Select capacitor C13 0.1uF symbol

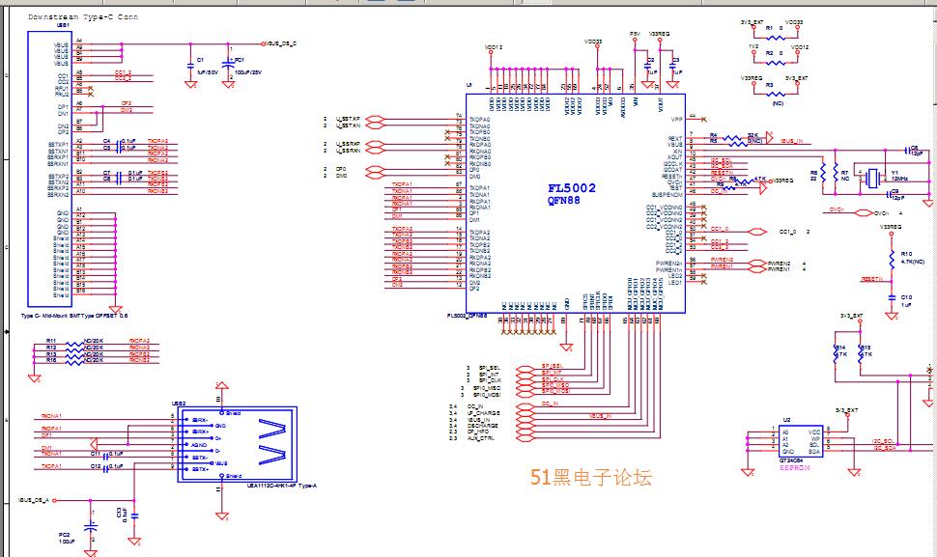click(134, 515)
